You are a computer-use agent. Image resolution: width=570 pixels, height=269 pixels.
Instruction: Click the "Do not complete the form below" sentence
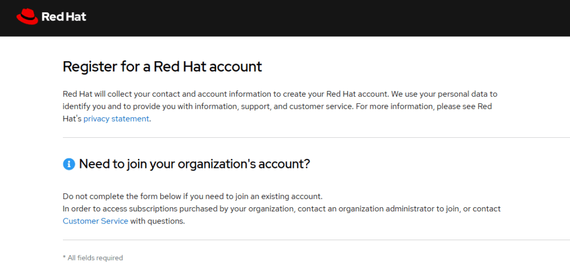(x=193, y=196)
